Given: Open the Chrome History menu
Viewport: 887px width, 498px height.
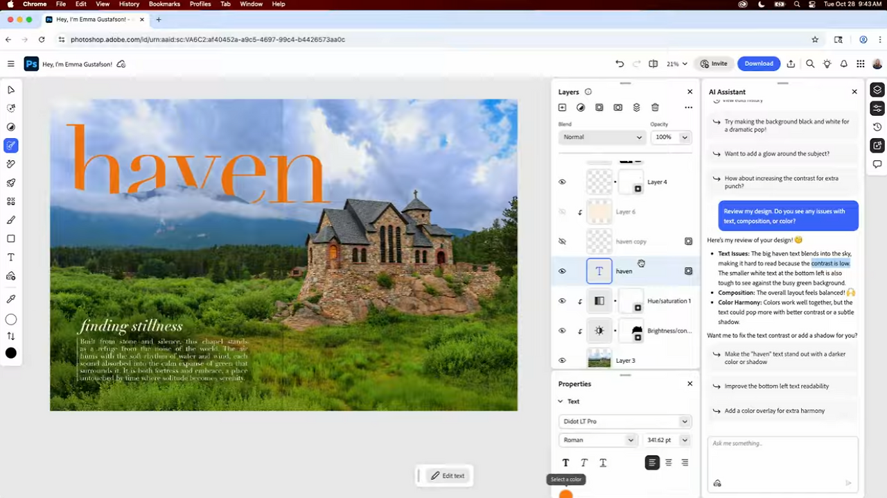Looking at the screenshot, I should (129, 4).
